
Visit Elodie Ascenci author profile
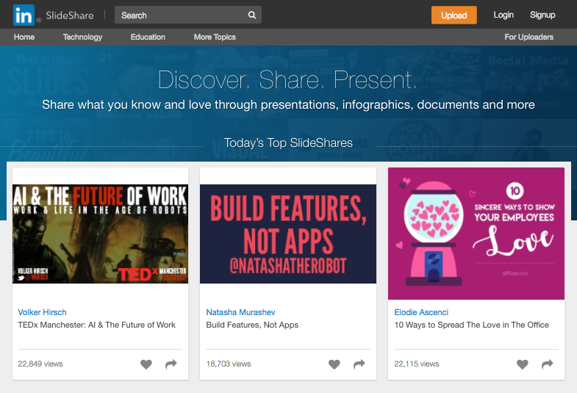click(421, 312)
